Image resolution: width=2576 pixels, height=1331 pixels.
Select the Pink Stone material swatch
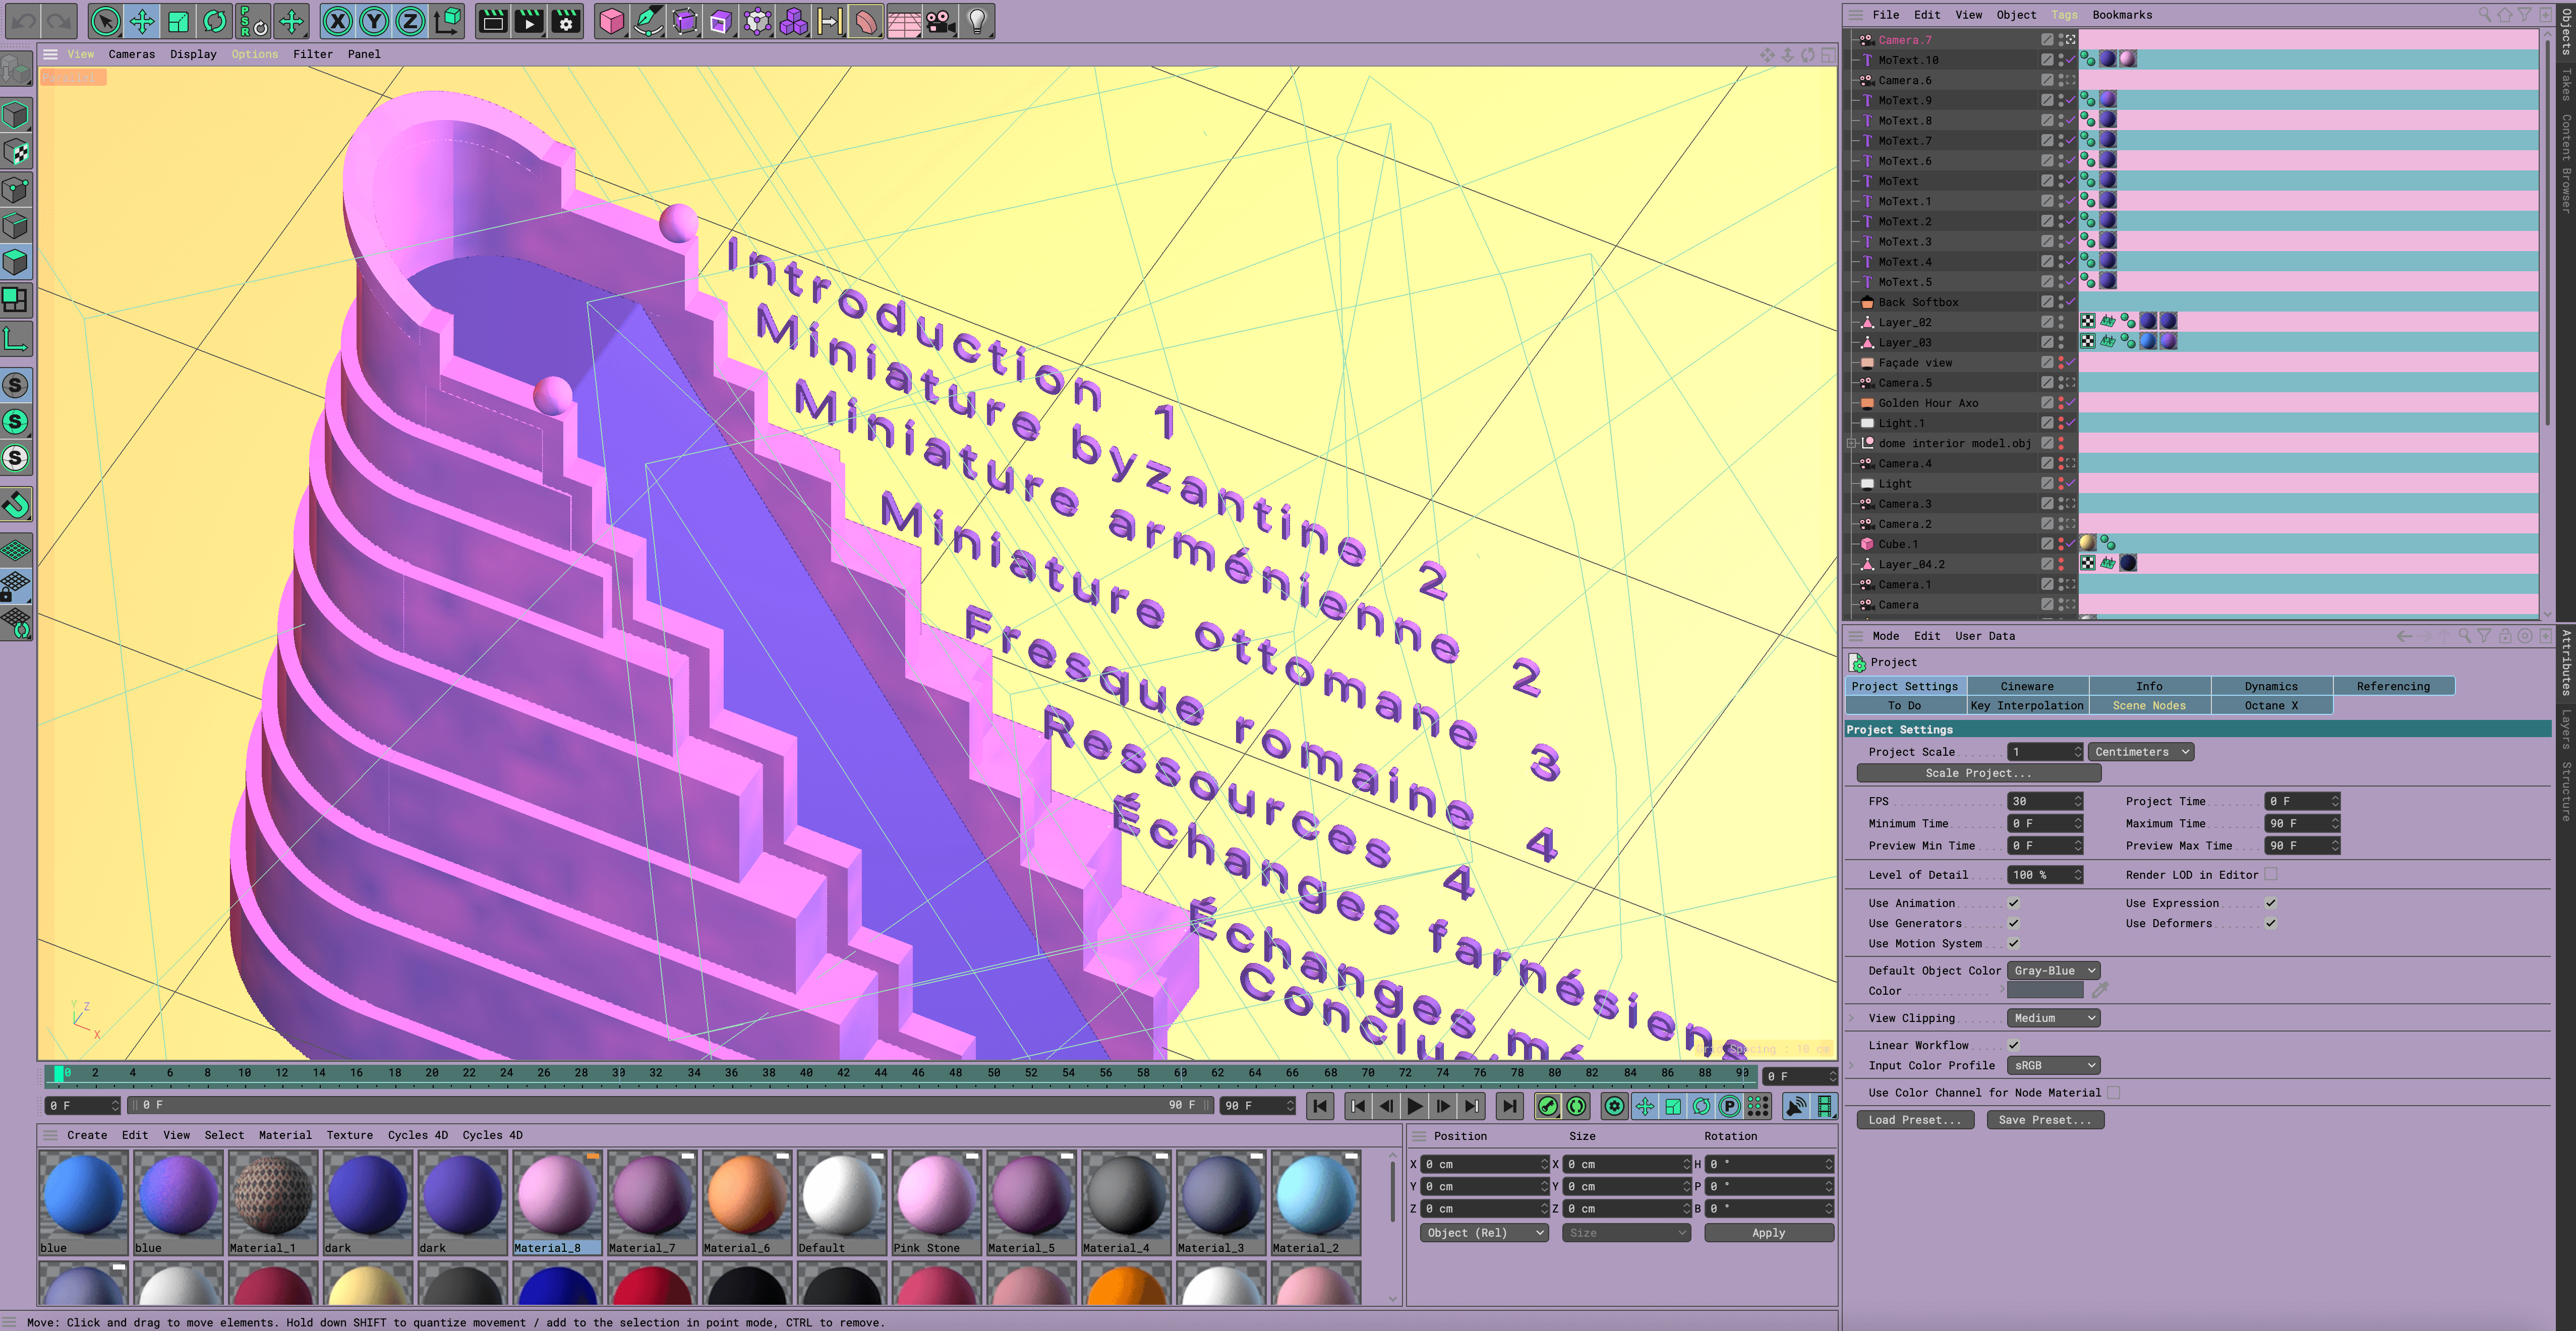[936, 1197]
